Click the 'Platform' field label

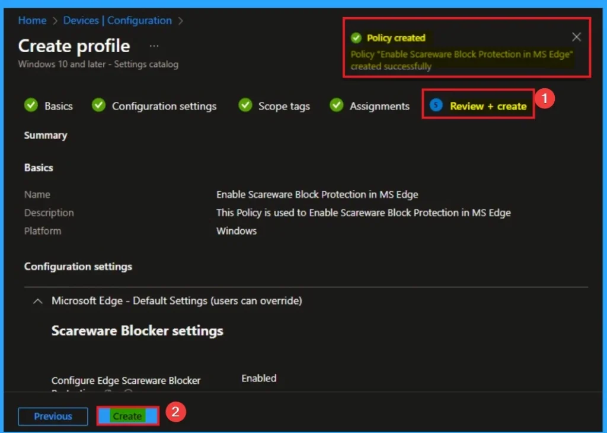coord(43,231)
